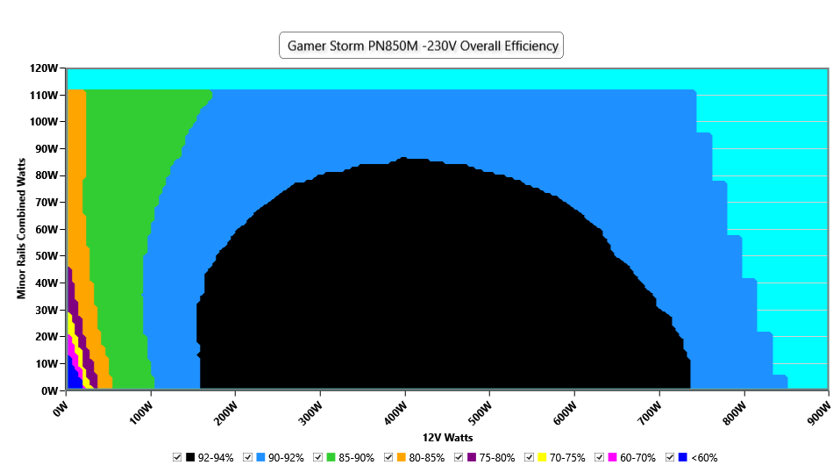Image resolution: width=833 pixels, height=465 pixels.
Task: Click the blue 90-92% legend swatch
Action: pyautogui.click(x=260, y=457)
